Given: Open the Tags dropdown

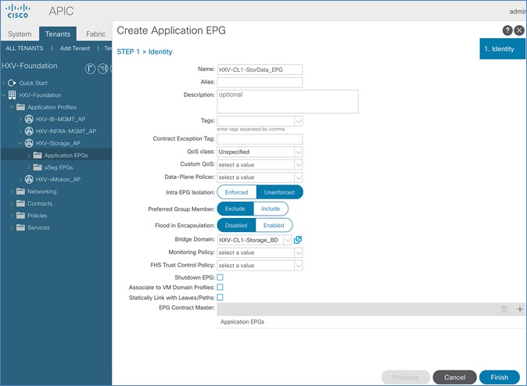Looking at the screenshot, I should click(x=299, y=121).
